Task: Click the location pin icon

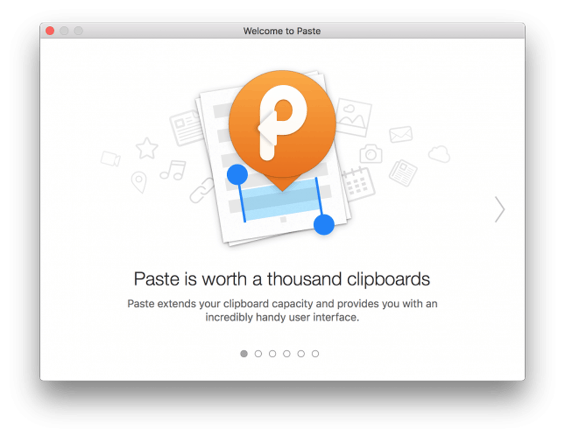Action: pos(139,182)
